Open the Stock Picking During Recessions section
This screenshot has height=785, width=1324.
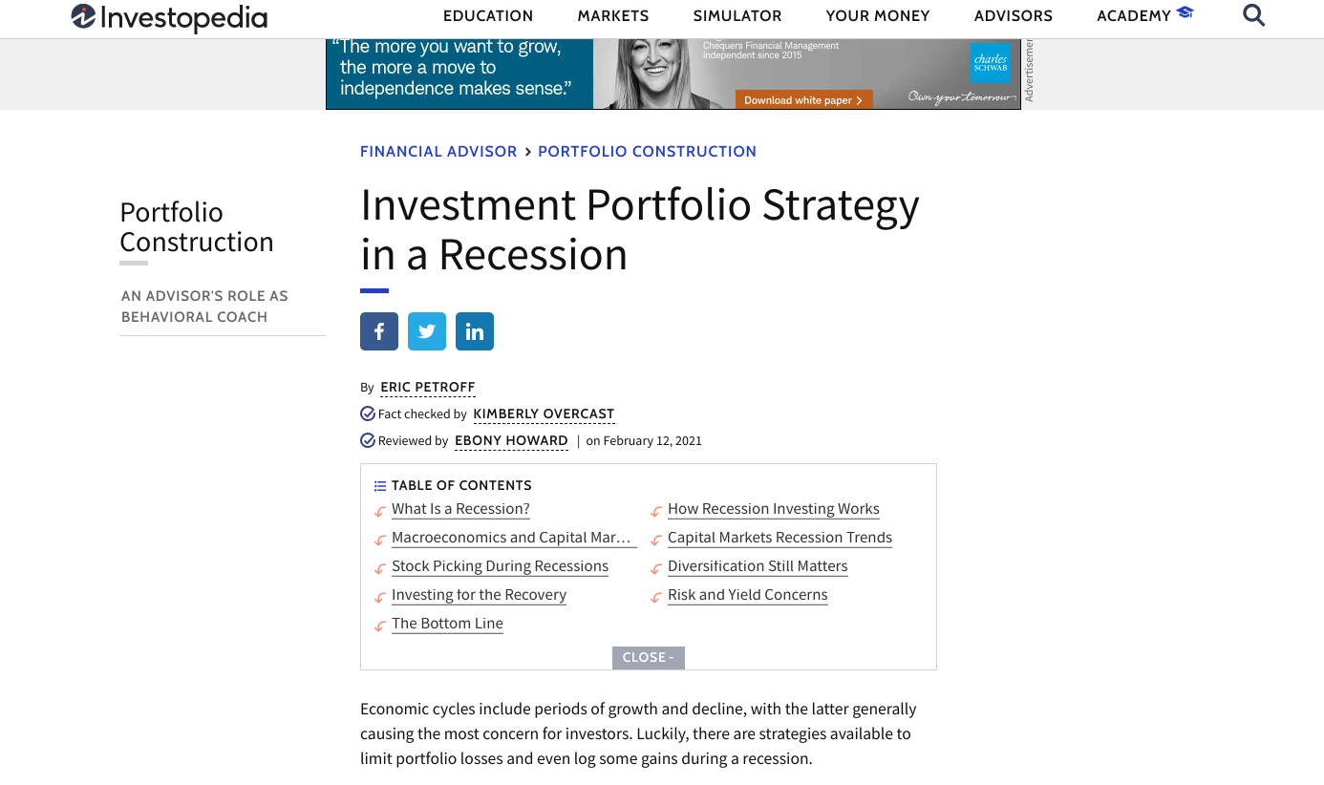[500, 565]
